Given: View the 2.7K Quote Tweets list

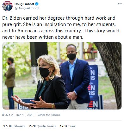Looking at the screenshot, I should pyautogui.click(x=42, y=126).
